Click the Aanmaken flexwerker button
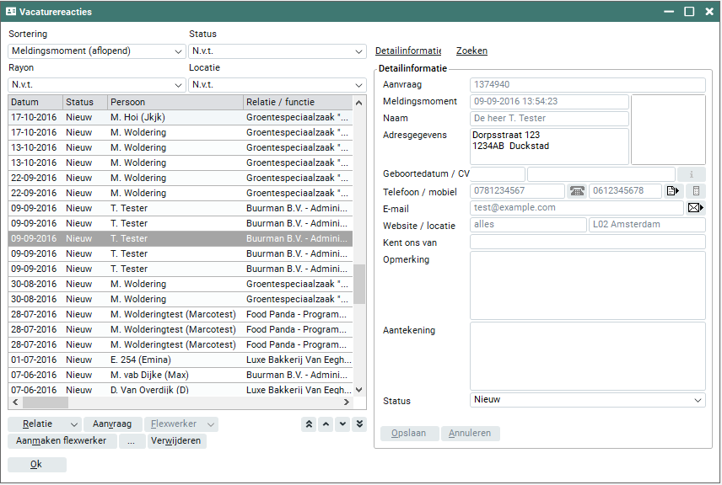The width and height of the screenshot is (722, 485). (62, 441)
